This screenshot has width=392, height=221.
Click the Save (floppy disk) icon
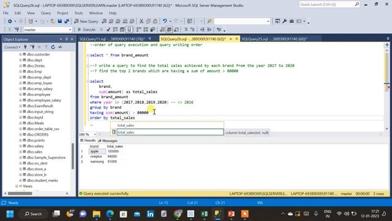[60, 21]
